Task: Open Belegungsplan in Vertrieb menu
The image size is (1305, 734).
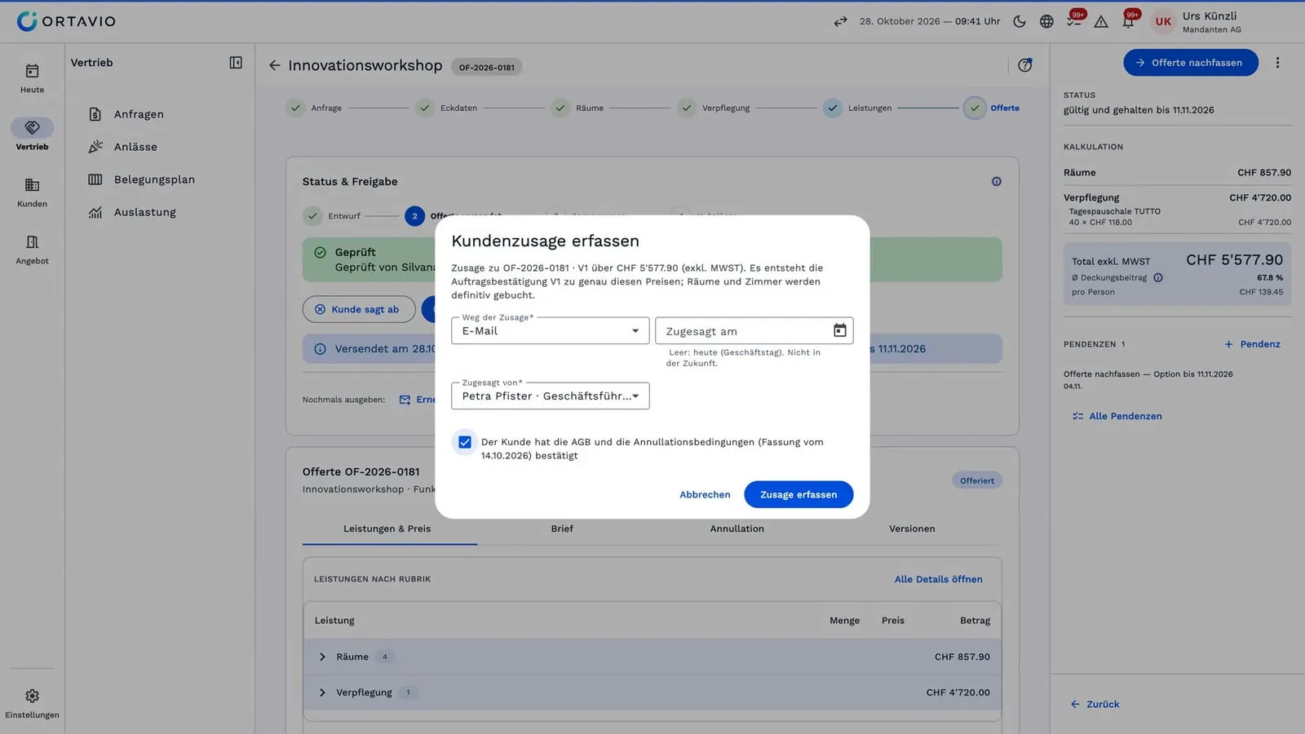Action: (154, 179)
